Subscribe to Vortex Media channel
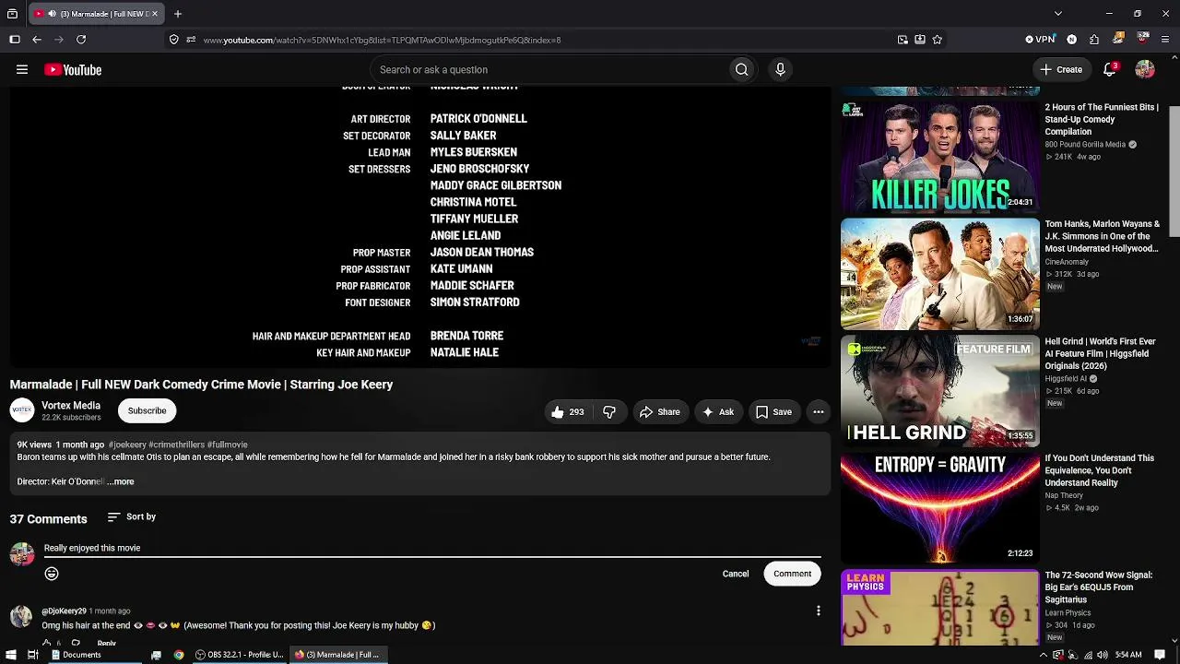The image size is (1180, 664). [x=147, y=411]
